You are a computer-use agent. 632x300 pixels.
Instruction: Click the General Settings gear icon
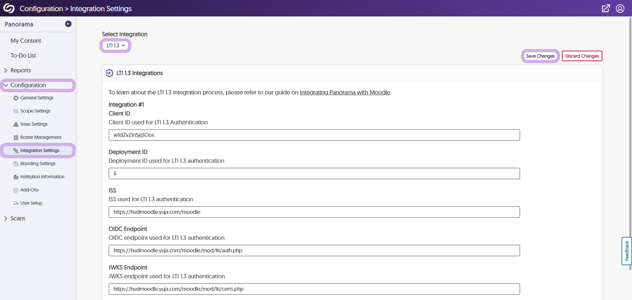(16, 98)
